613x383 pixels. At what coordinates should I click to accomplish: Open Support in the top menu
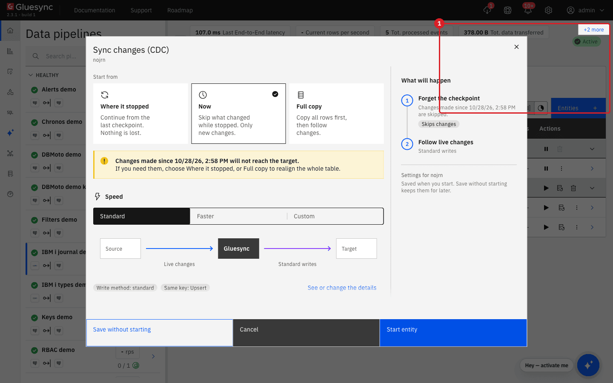[x=141, y=10]
